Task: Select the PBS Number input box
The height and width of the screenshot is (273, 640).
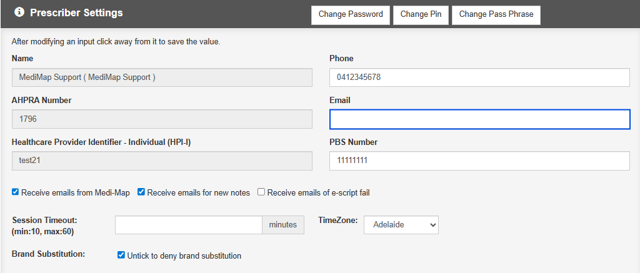Action: [479, 161]
